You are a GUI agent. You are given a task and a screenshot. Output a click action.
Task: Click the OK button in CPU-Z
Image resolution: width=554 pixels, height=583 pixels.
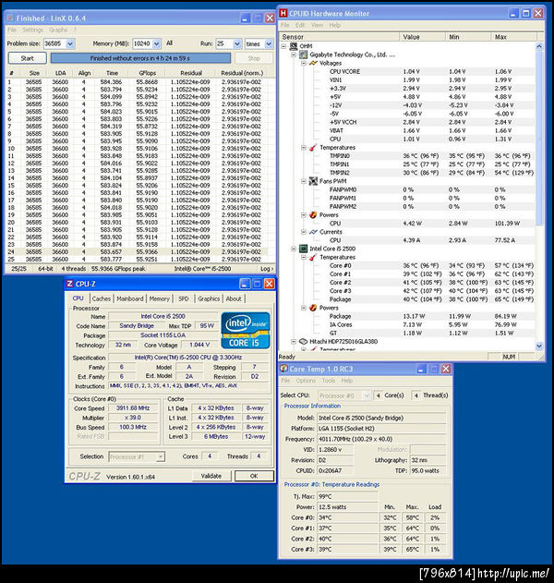pos(254,476)
